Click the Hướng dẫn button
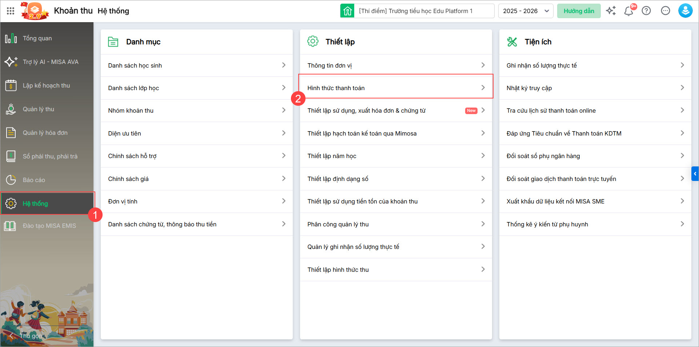 click(579, 11)
